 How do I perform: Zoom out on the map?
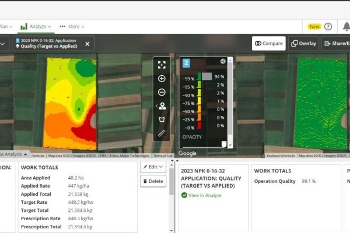click(x=162, y=92)
